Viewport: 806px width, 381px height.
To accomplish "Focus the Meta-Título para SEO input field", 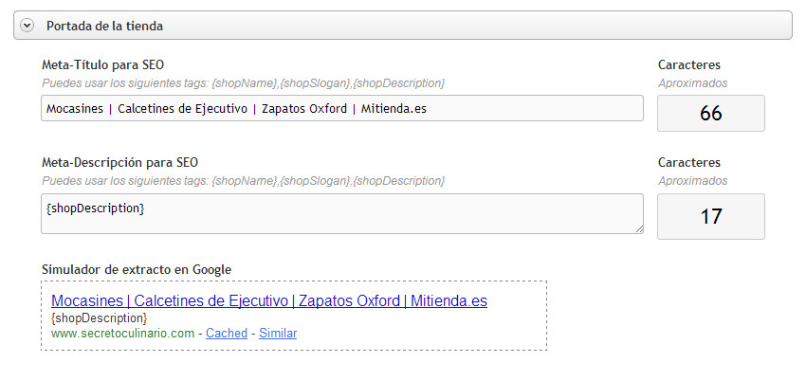I will (341, 108).
